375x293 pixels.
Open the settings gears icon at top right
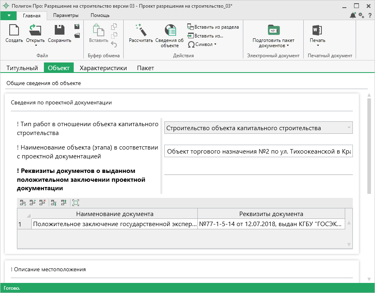361,15
